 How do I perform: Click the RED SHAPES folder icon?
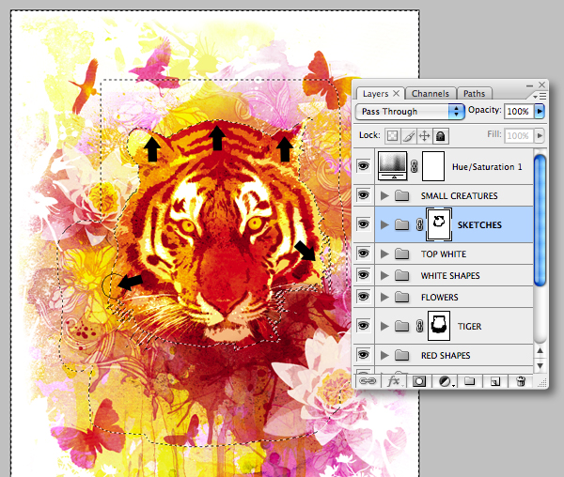click(x=401, y=355)
